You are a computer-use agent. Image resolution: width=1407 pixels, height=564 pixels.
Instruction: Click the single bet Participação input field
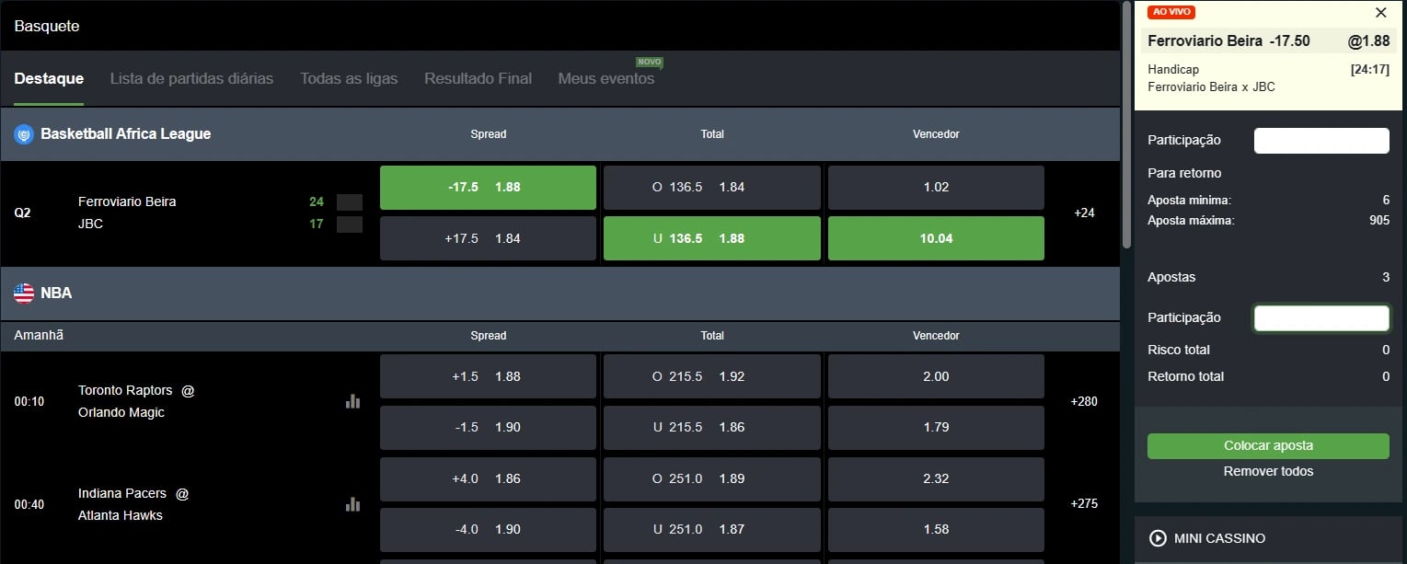[x=1321, y=141]
